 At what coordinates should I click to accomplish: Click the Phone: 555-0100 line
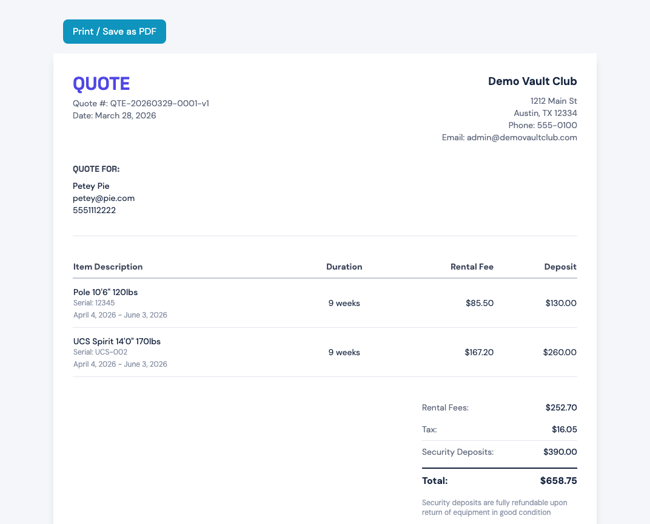[x=543, y=126]
